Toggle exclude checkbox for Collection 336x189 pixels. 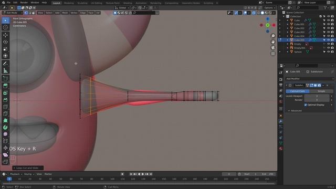coord(321,16)
